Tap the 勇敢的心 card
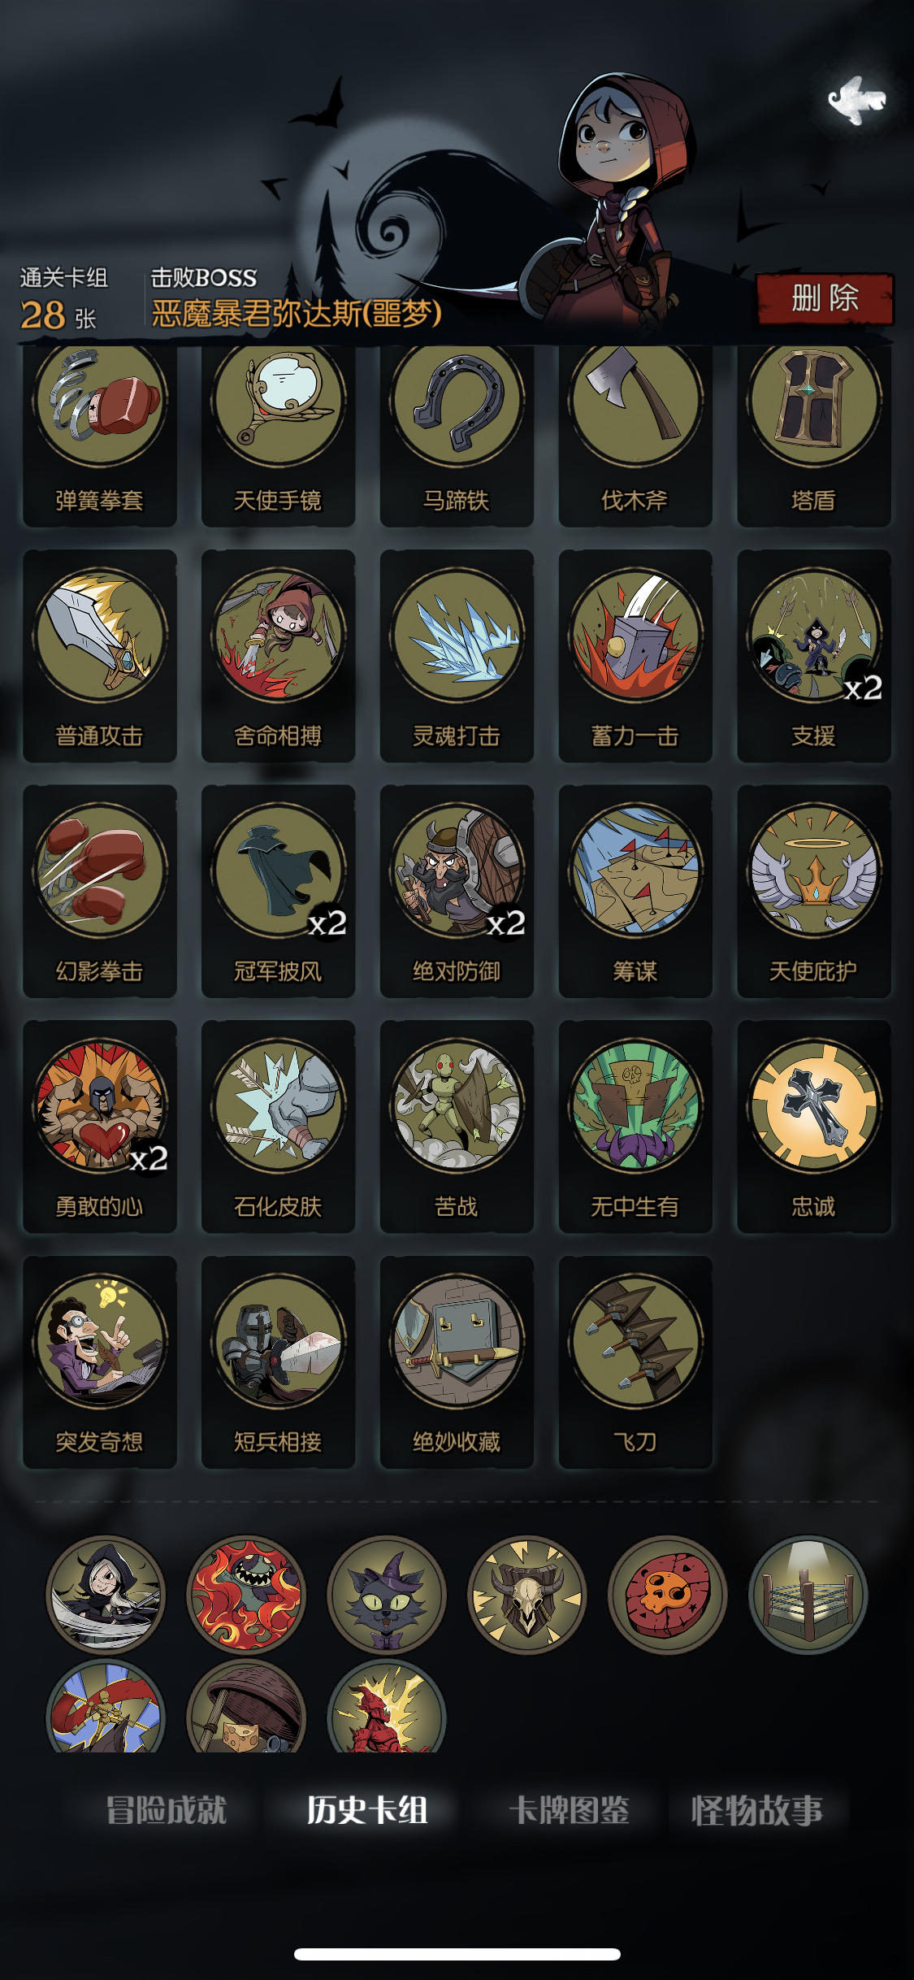Image resolution: width=914 pixels, height=1980 pixels. click(100, 1127)
